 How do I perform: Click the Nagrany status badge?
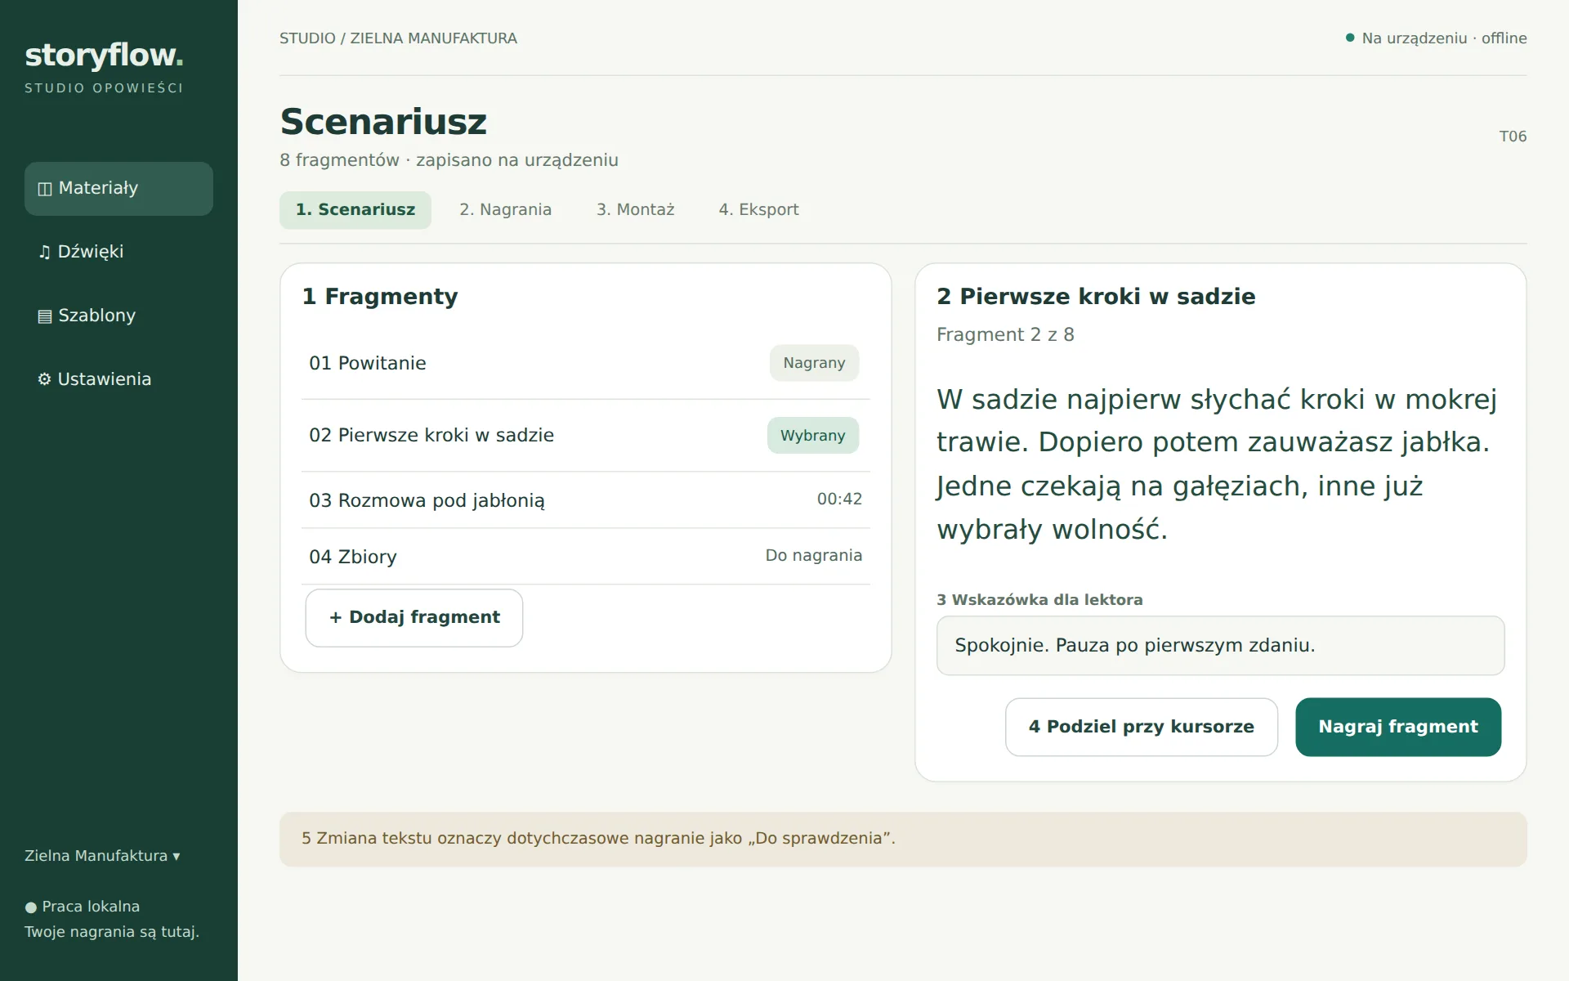pos(814,363)
